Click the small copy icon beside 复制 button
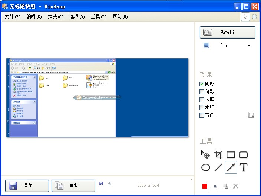 point(109,183)
